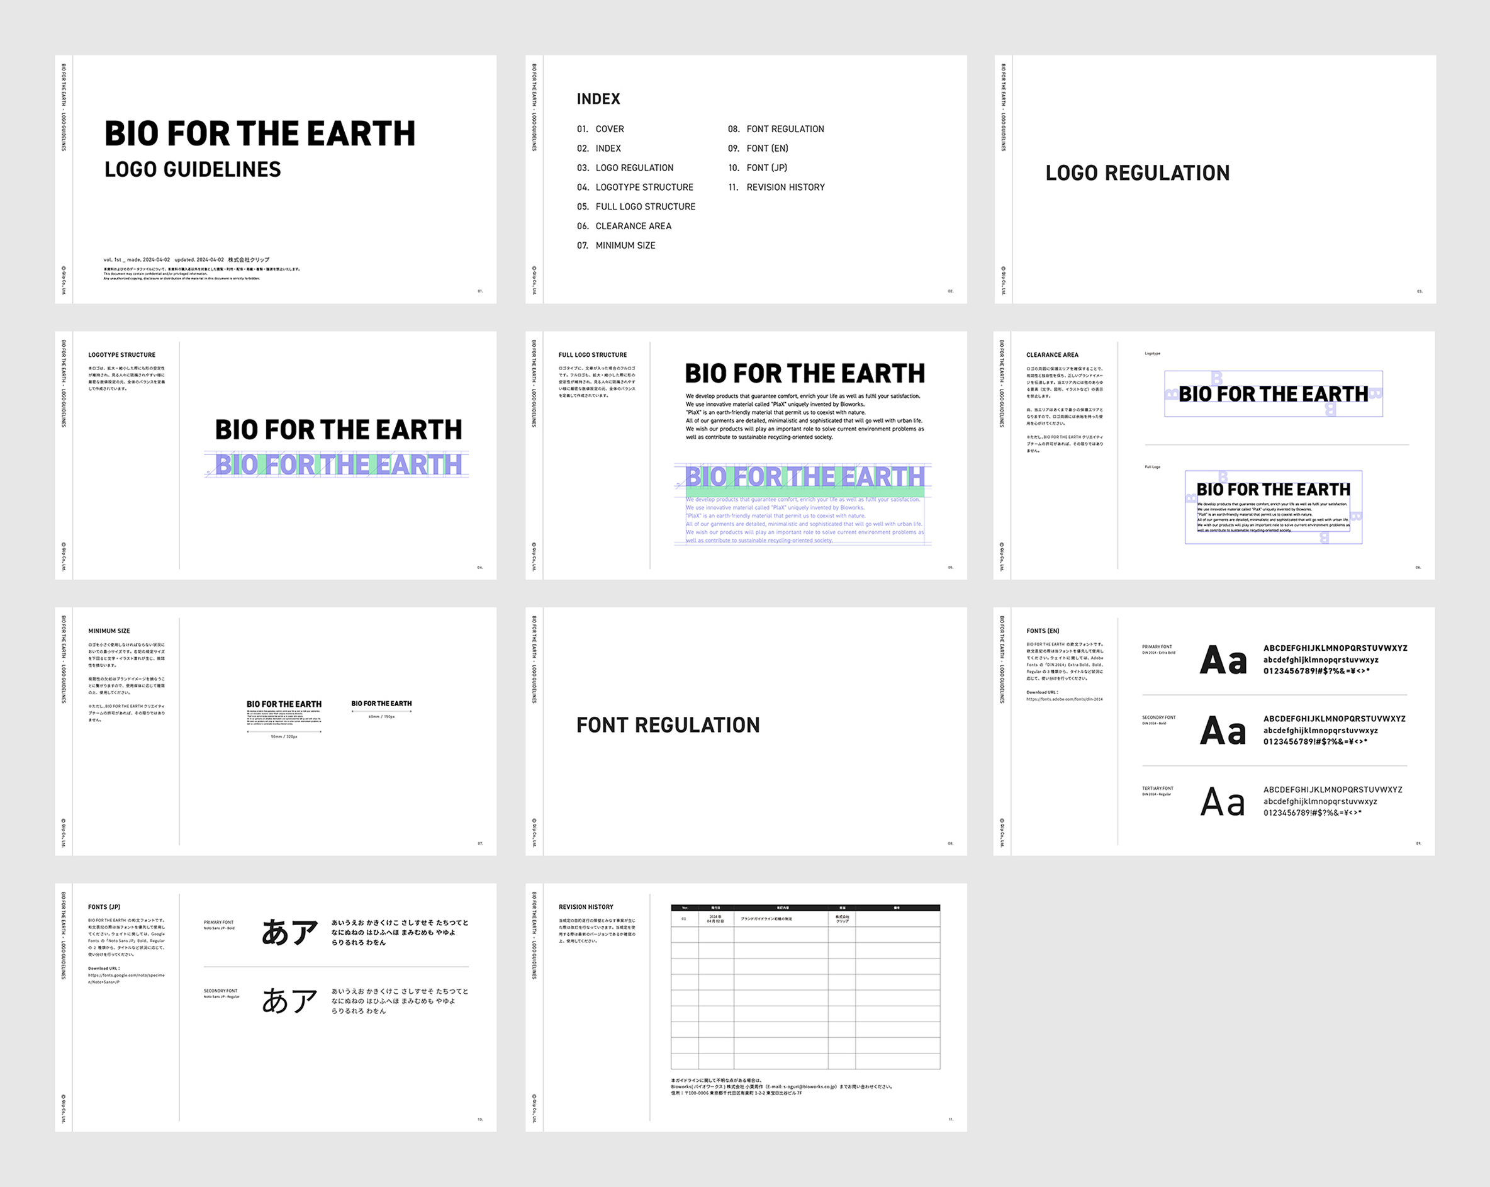The width and height of the screenshot is (1490, 1187).
Task: Select the FONT REGULATION title slide
Action: pos(746,731)
